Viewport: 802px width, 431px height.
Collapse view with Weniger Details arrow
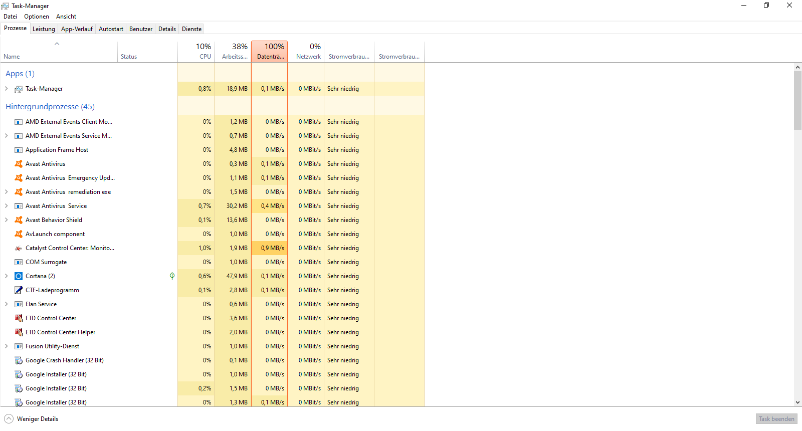[9, 419]
